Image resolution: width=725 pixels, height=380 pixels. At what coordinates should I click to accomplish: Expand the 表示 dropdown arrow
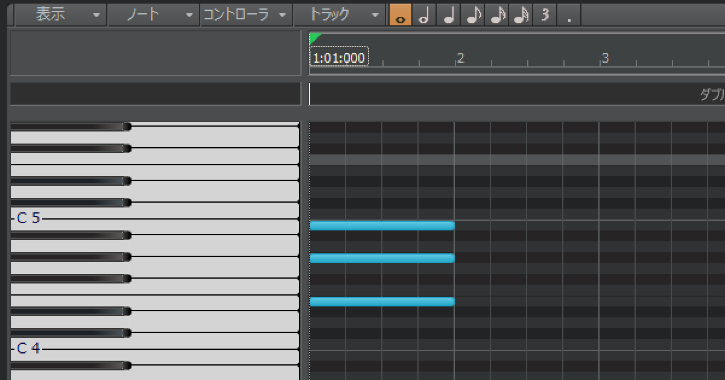[95, 14]
